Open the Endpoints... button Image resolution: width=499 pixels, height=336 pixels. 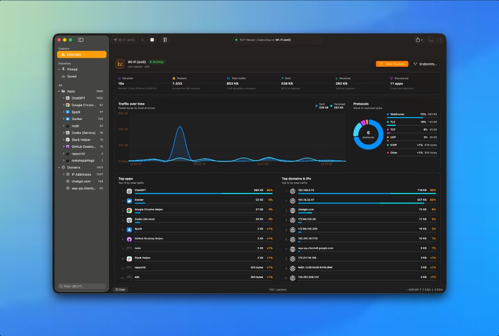[425, 64]
